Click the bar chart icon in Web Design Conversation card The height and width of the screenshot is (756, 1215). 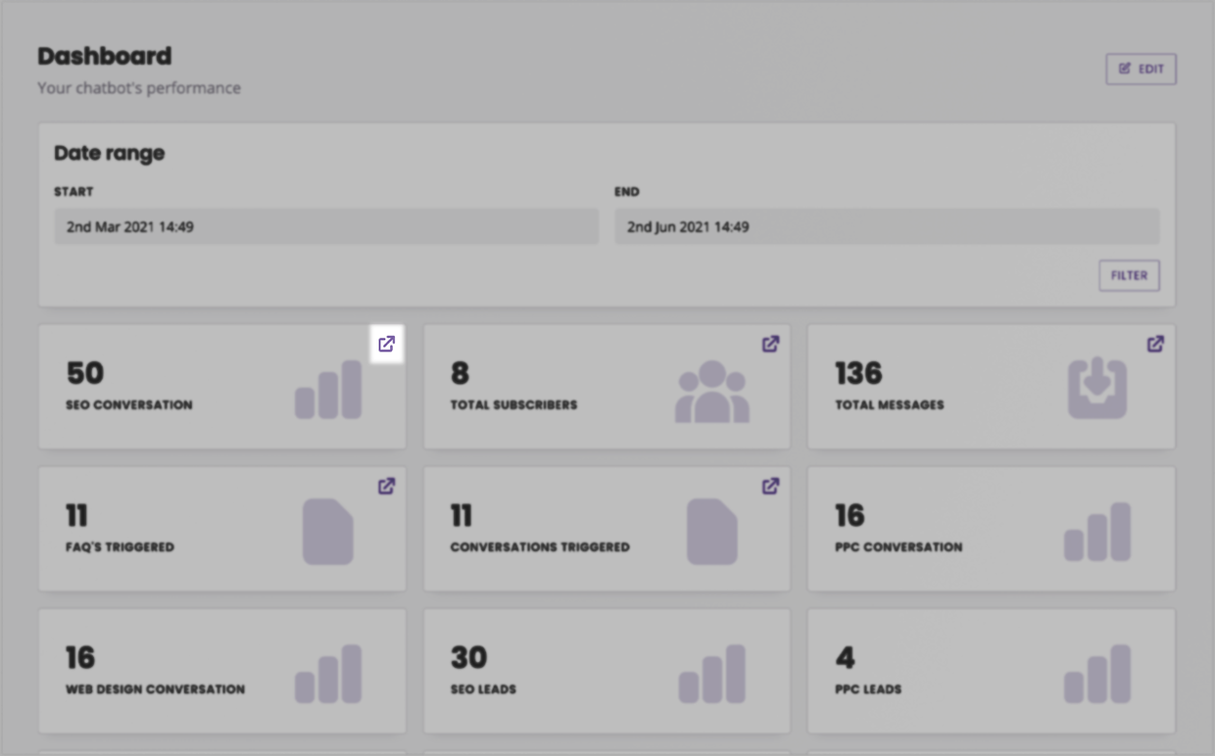click(x=328, y=674)
